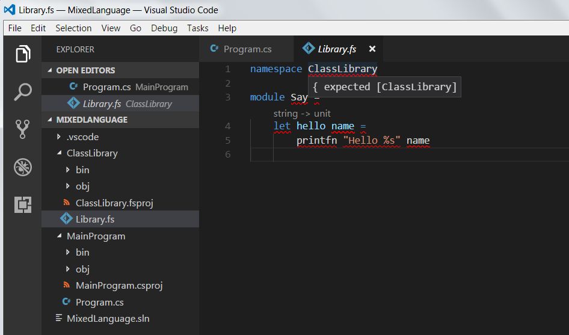This screenshot has width=569, height=335.
Task: Open the View menu
Action: 111,28
